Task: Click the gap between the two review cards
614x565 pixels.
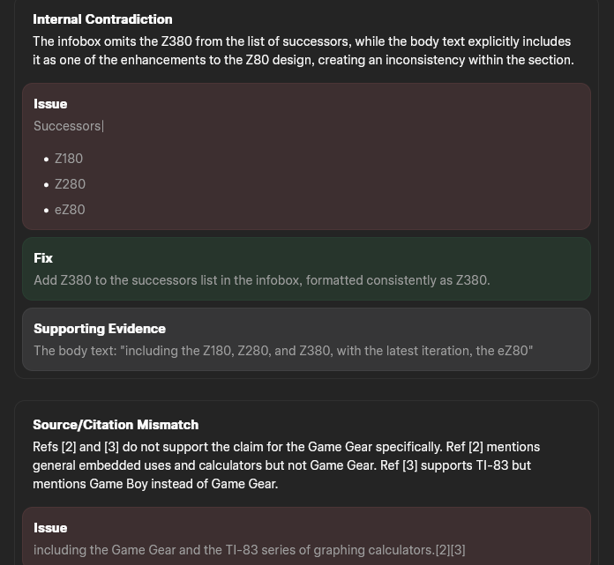Action: coord(306,389)
